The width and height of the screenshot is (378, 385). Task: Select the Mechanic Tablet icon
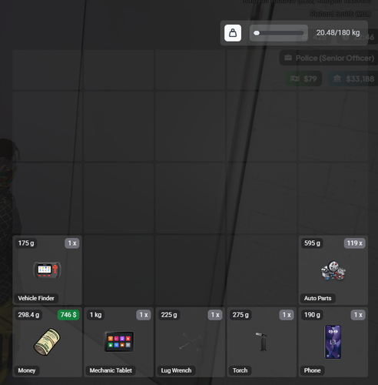click(x=119, y=342)
